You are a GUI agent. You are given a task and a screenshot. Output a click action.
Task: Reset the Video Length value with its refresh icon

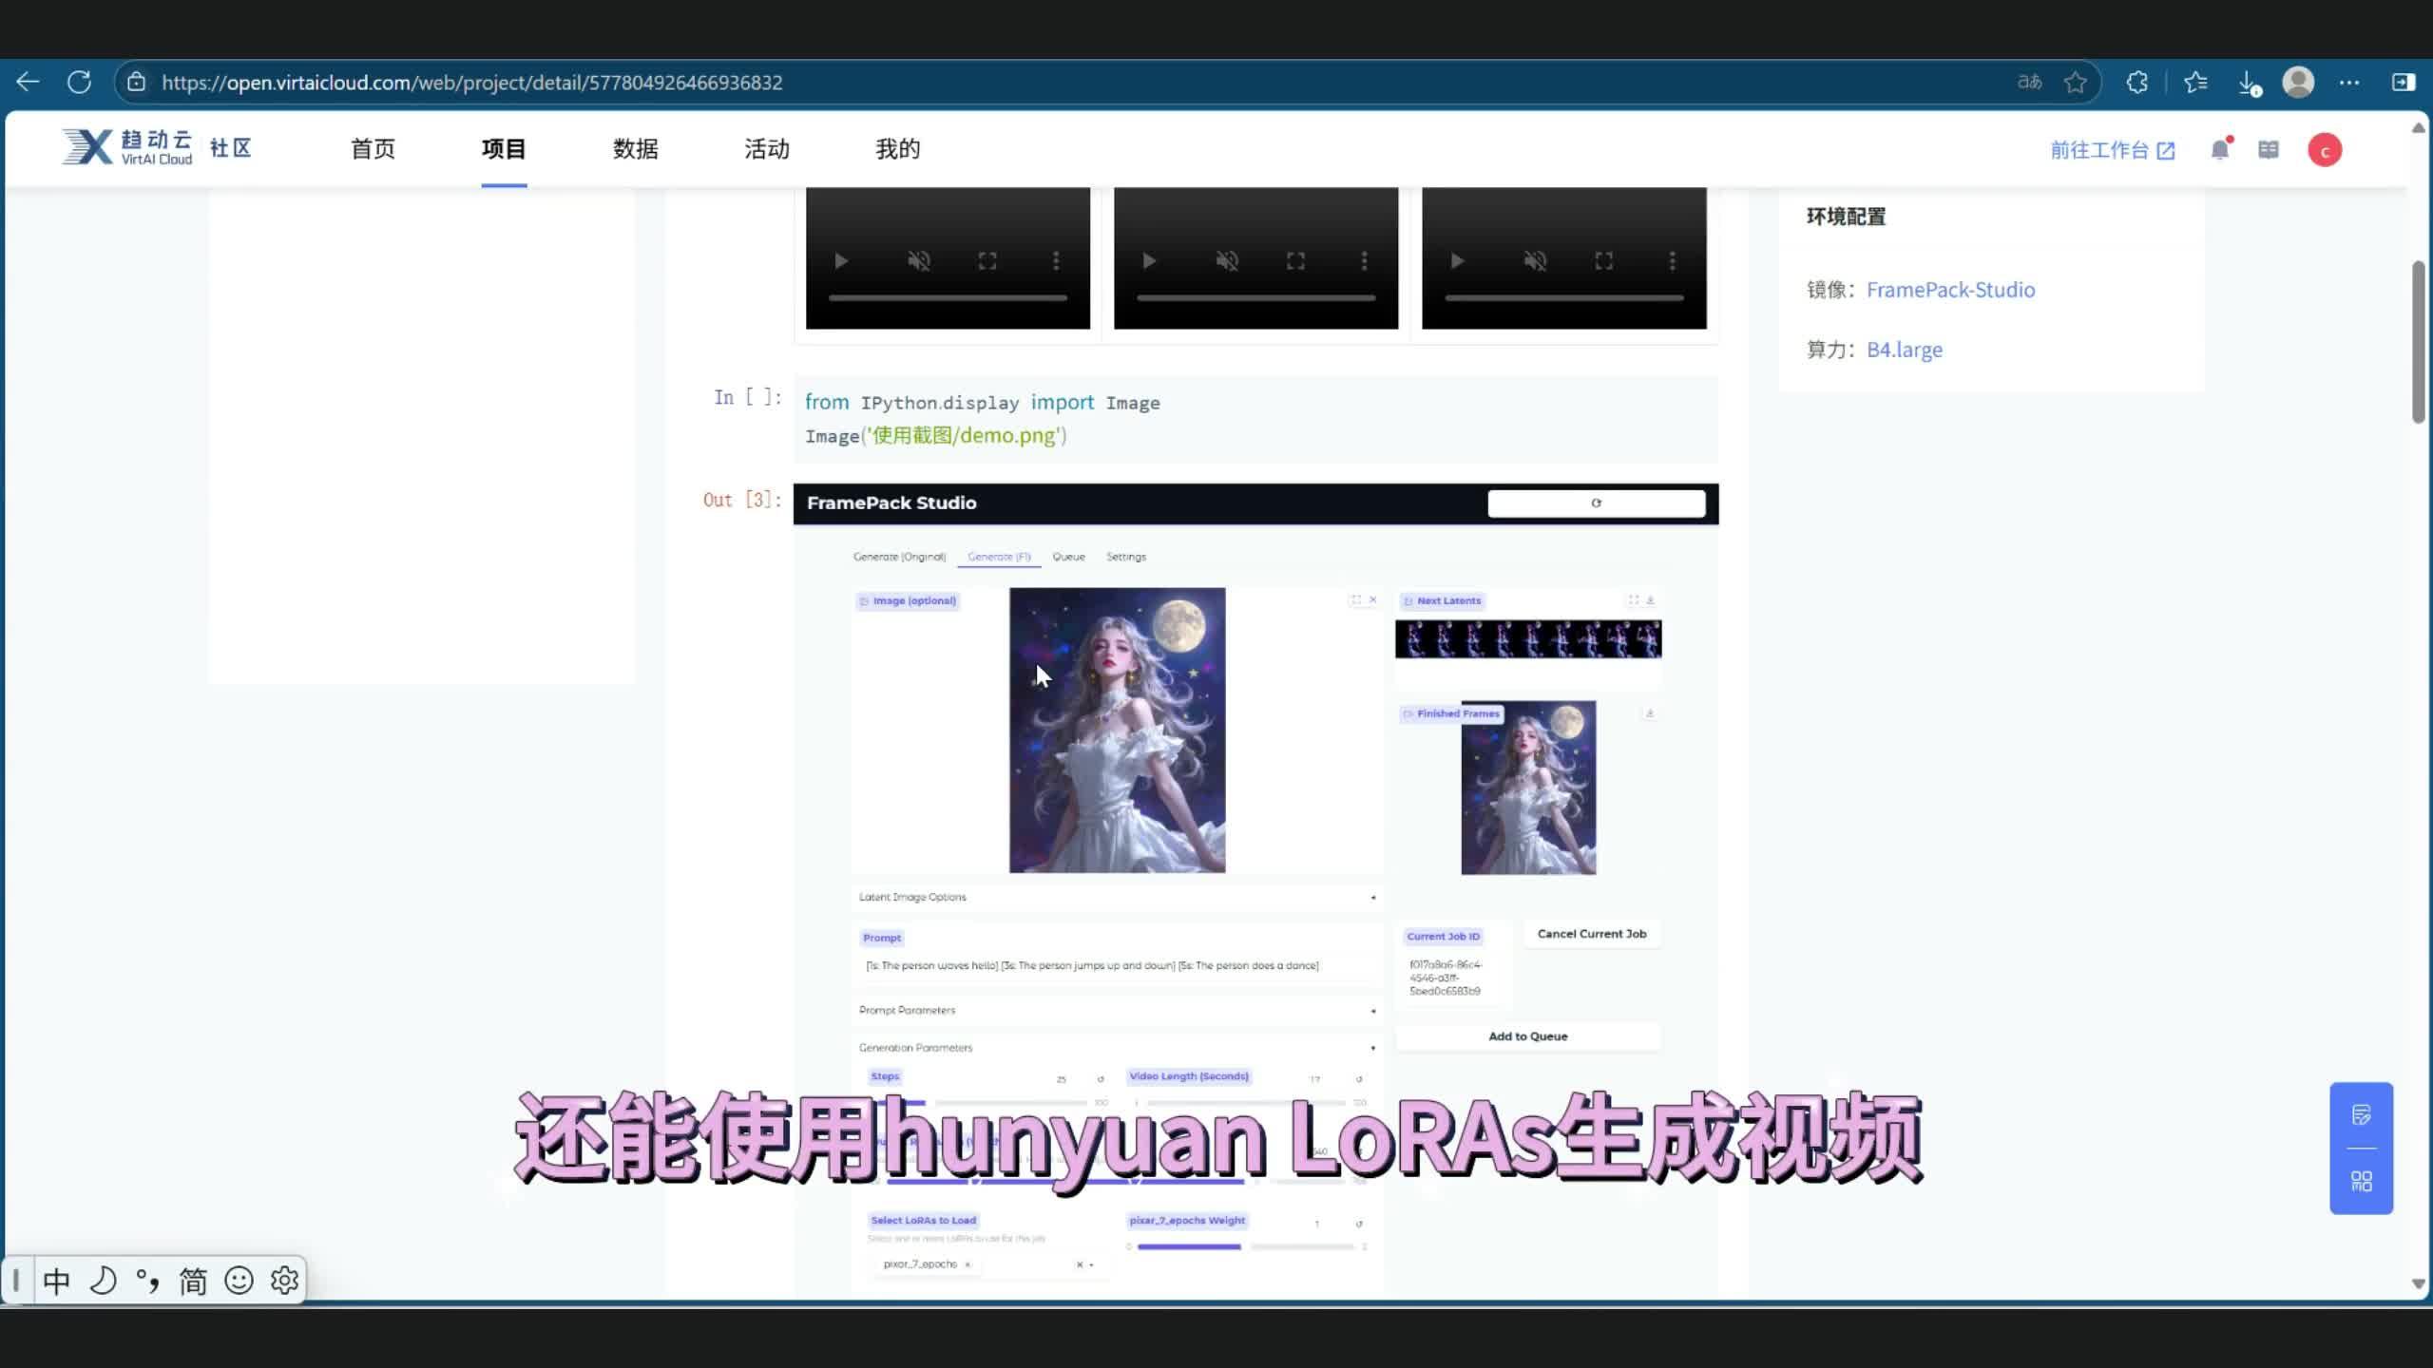(x=1359, y=1079)
